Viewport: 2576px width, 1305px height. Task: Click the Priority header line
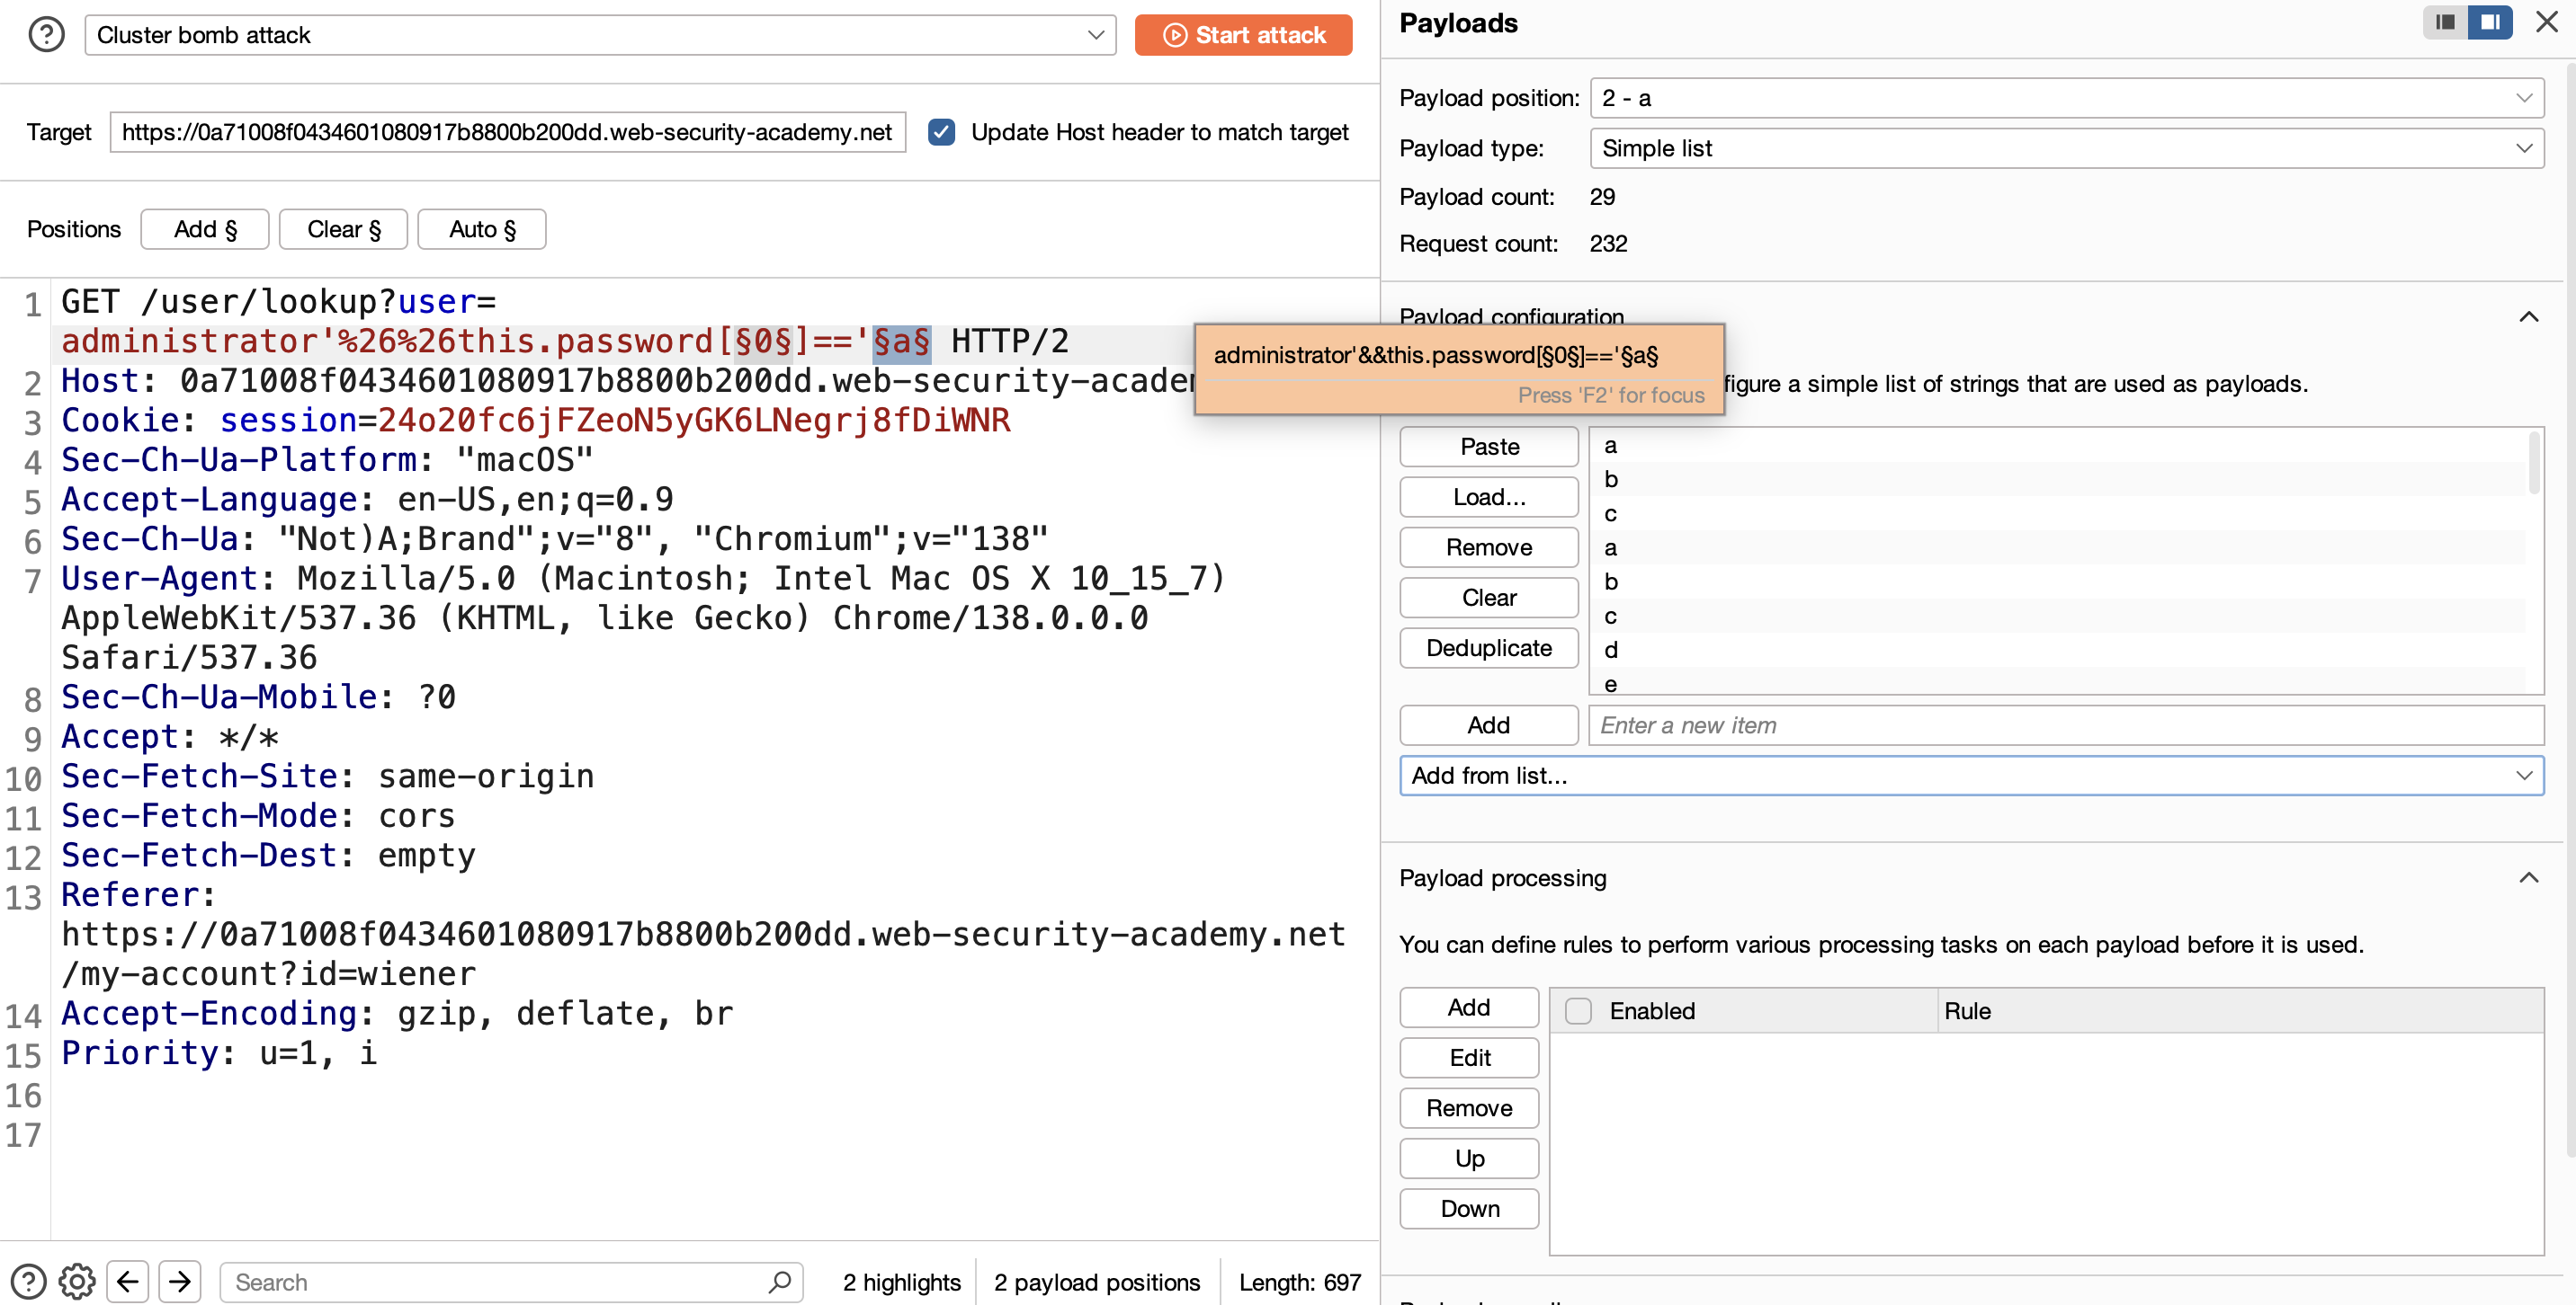pyautogui.click(x=219, y=1053)
